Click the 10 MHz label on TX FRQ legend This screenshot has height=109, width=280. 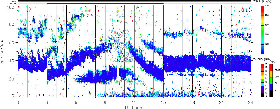[x=266, y=93]
